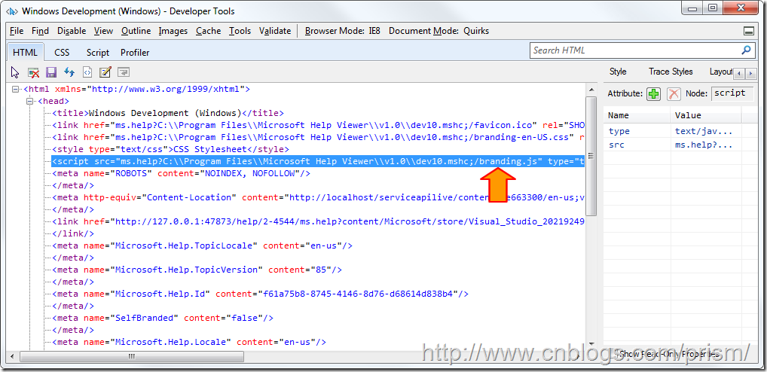Viewport: 767px width, 372px height.
Task: Open the Validate menu
Action: pyautogui.click(x=275, y=31)
